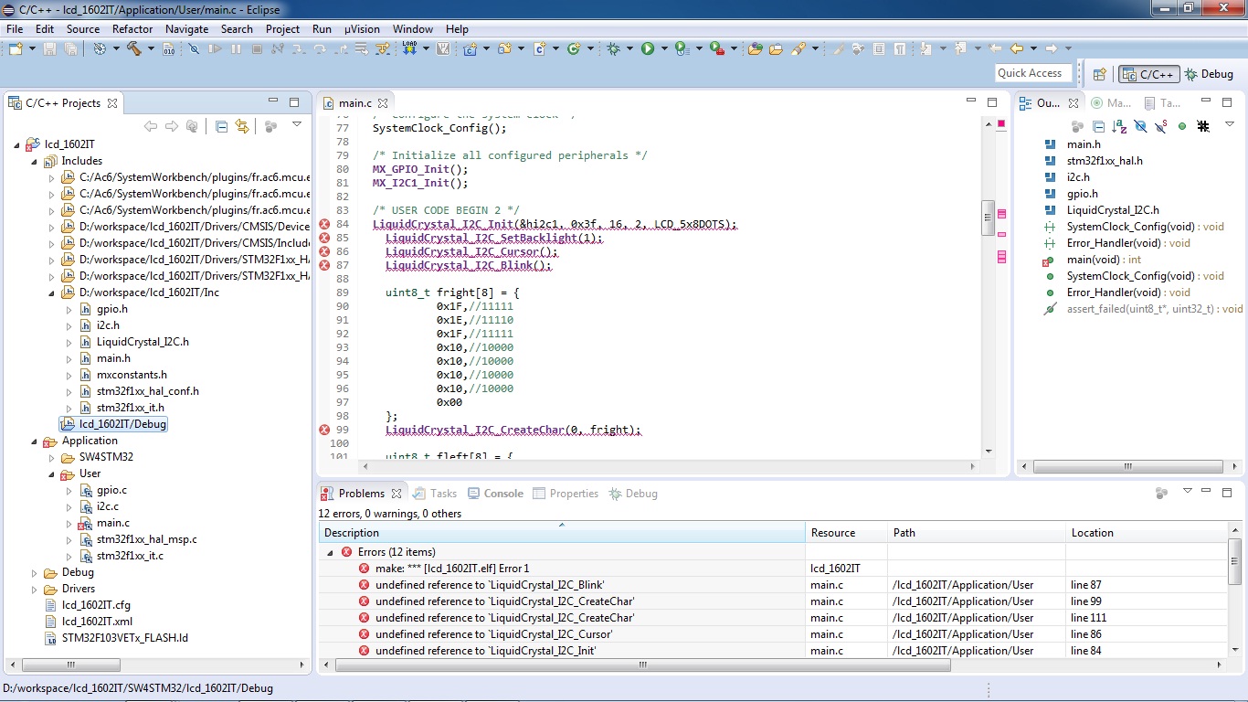The width and height of the screenshot is (1248, 702).
Task: Click the green Run button icon
Action: pyautogui.click(x=647, y=48)
